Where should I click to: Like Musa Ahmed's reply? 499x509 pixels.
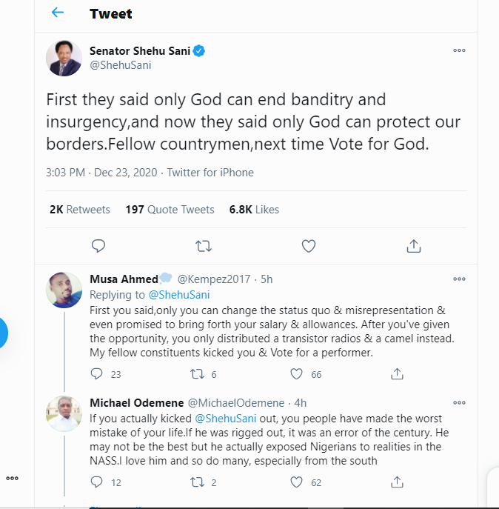pos(297,374)
